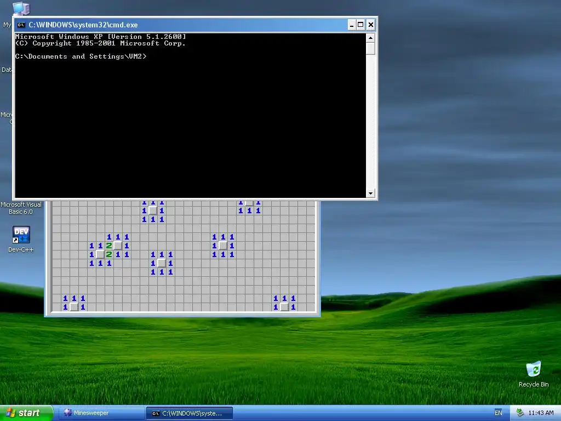Image resolution: width=561 pixels, height=421 pixels.
Task: Click the cmd scrollbar down arrow
Action: pyautogui.click(x=370, y=194)
